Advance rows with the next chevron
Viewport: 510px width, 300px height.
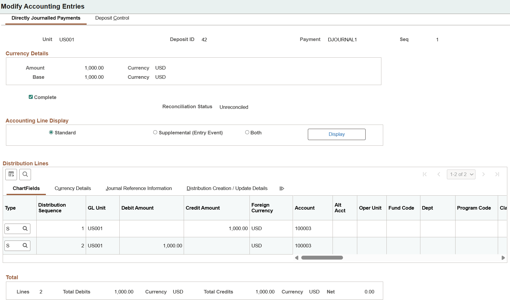(484, 174)
